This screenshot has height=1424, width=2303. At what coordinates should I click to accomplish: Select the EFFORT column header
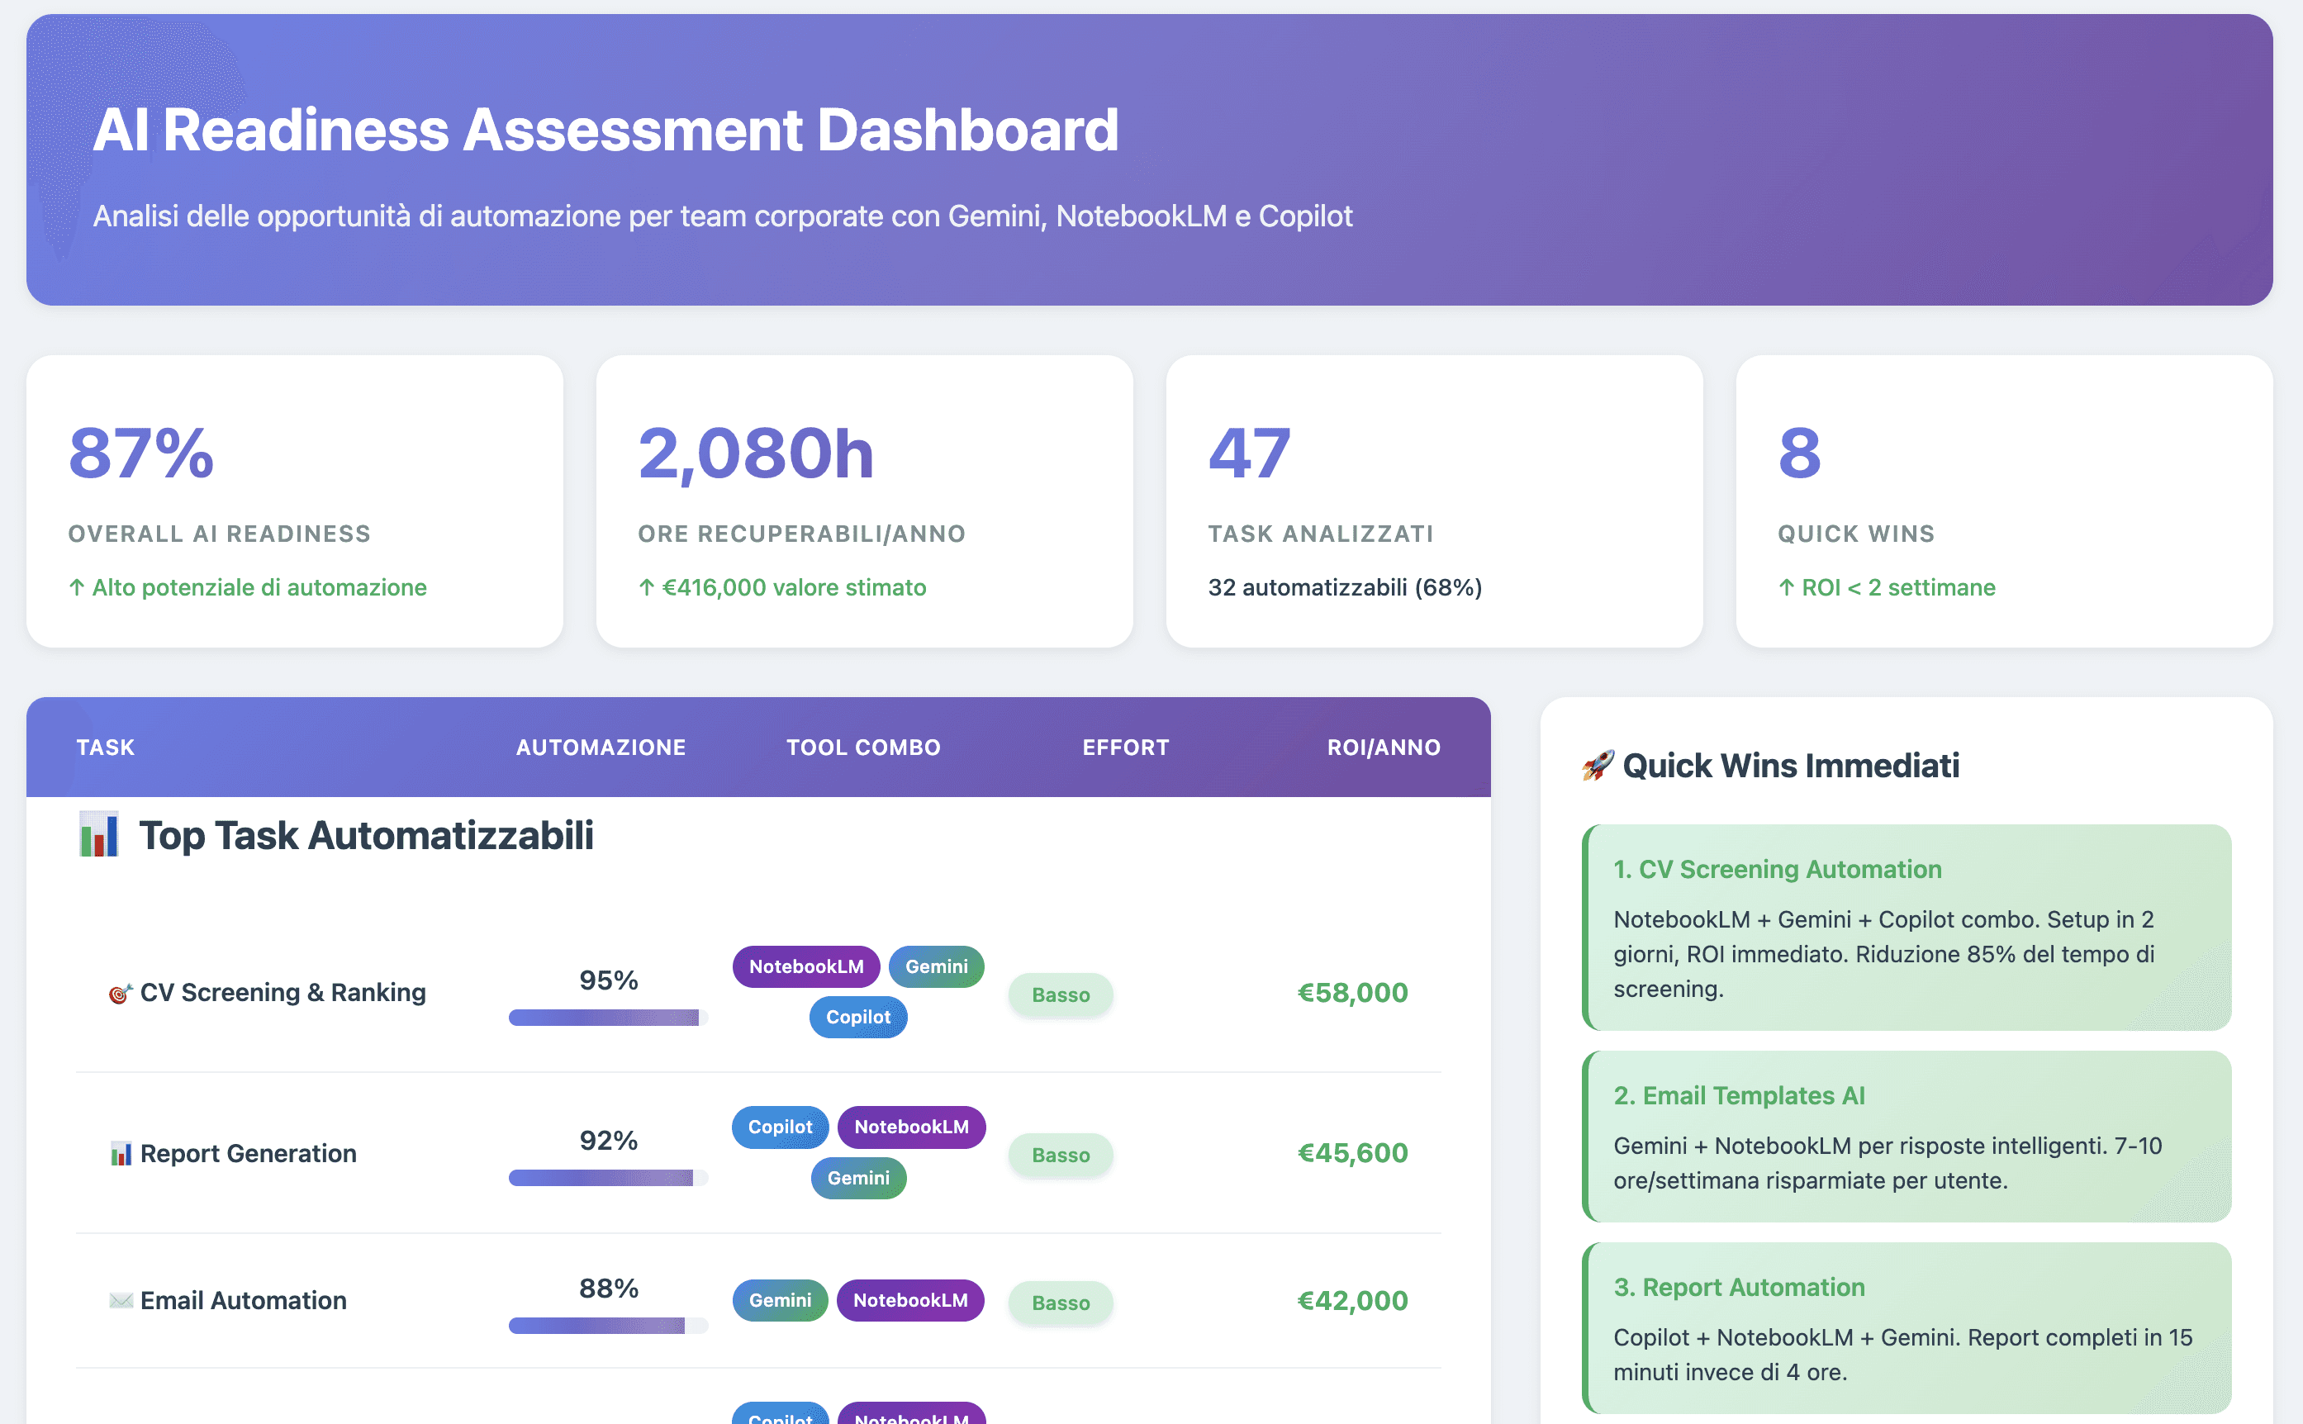click(1126, 748)
